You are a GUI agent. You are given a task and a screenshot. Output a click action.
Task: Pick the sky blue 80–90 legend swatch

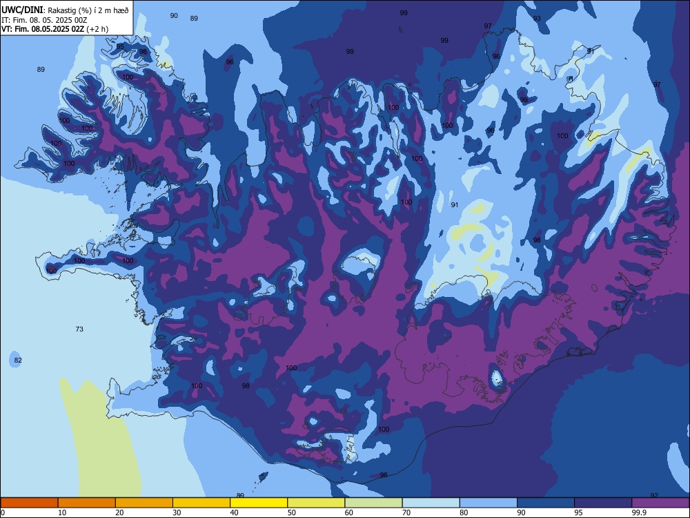click(489, 503)
